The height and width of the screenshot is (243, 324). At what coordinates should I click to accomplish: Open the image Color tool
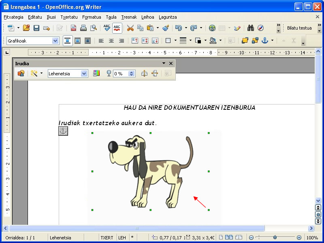96,73
